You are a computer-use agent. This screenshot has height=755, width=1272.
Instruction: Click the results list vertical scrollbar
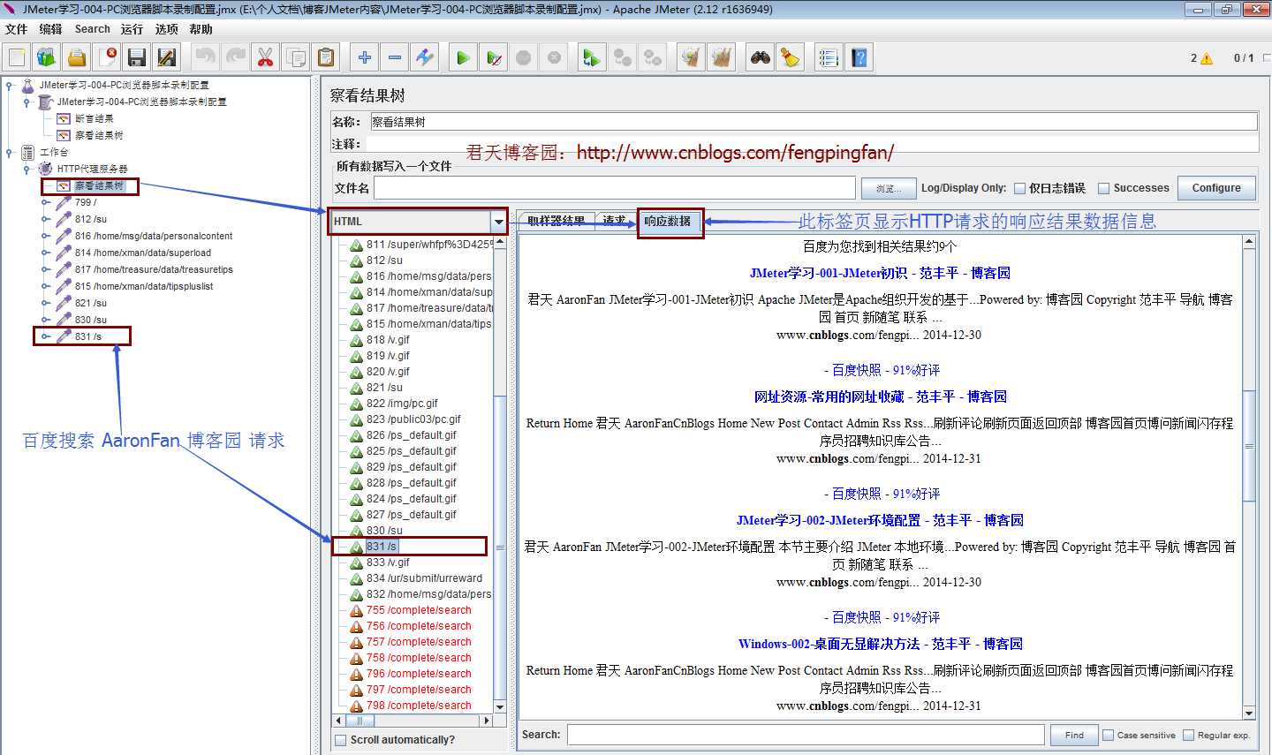coord(500,547)
